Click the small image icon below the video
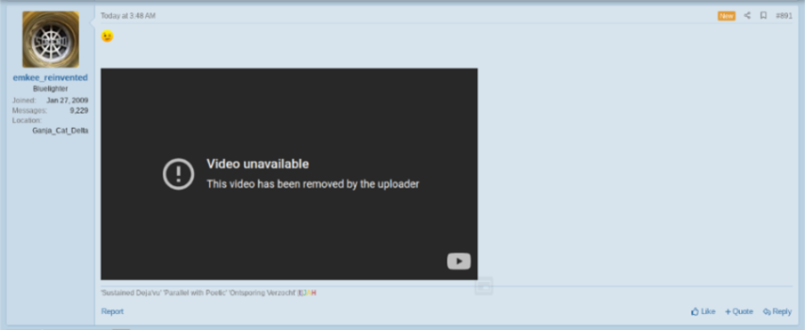This screenshot has width=805, height=330. click(484, 286)
